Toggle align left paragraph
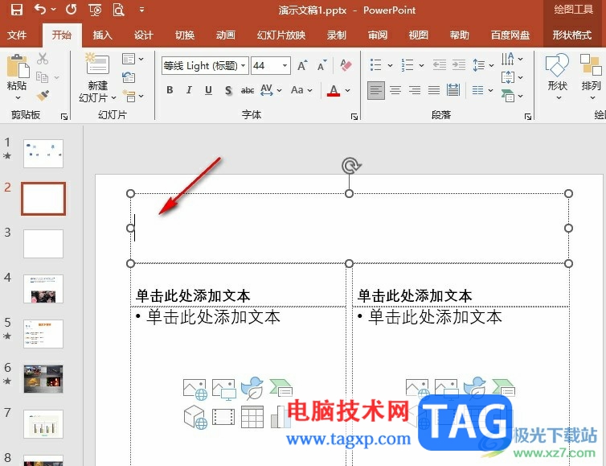606x466 pixels. (x=375, y=90)
